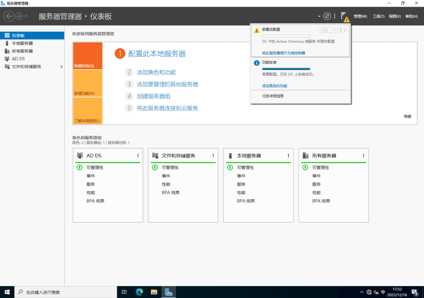Click 性能 in 文件和存储服务 tile
The width and height of the screenshot is (424, 298).
click(x=166, y=184)
